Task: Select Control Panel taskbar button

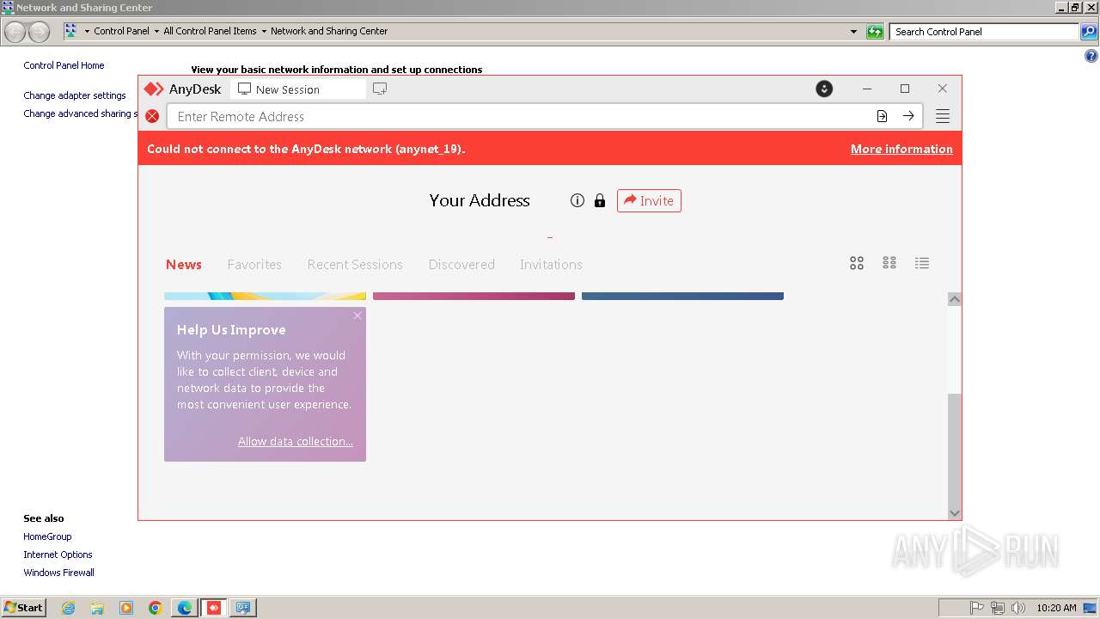Action: 243,608
